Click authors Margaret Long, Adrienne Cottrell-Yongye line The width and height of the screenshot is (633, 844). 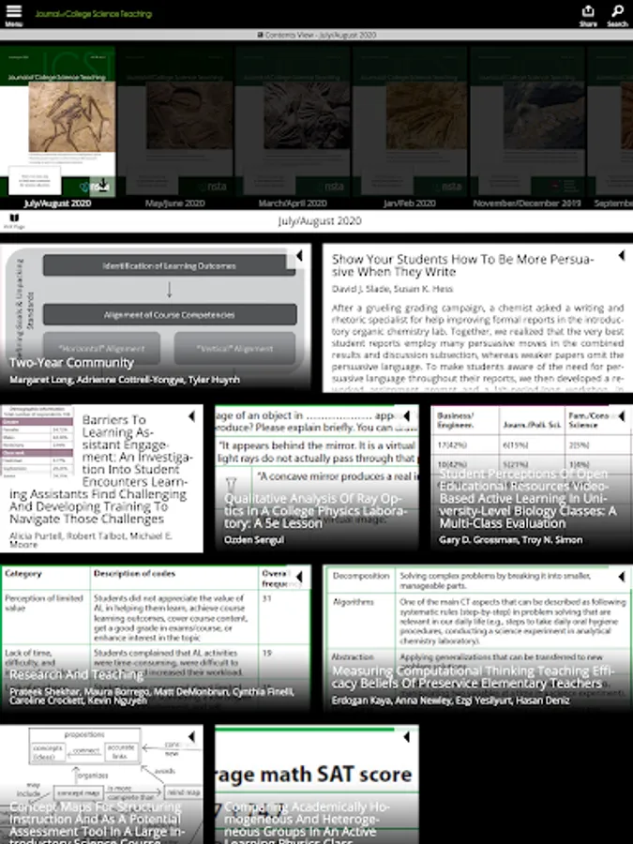(125, 380)
